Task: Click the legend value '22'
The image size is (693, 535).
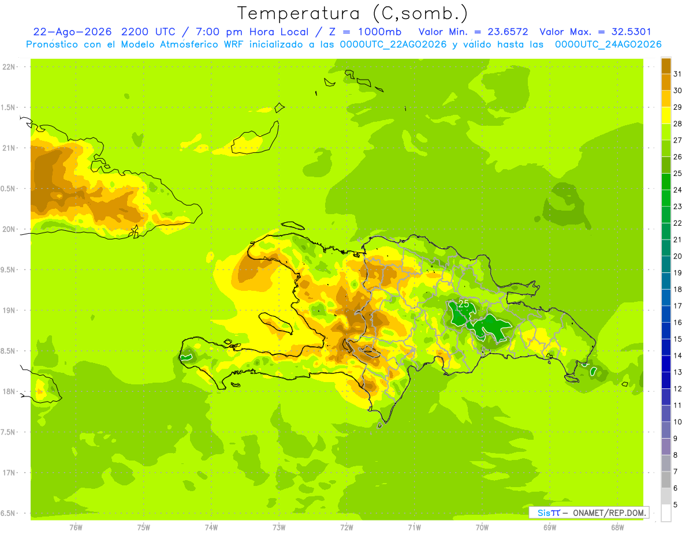Action: (x=678, y=223)
